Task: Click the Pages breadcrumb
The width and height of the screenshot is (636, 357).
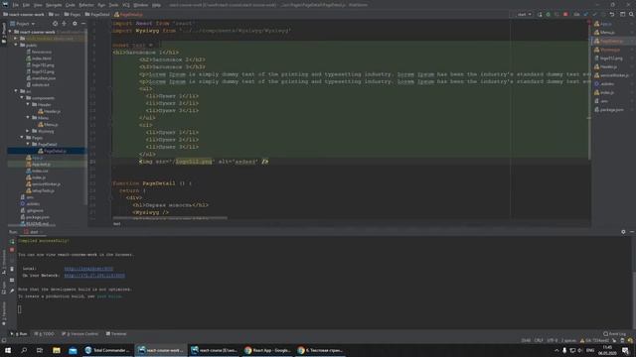Action: [73, 14]
